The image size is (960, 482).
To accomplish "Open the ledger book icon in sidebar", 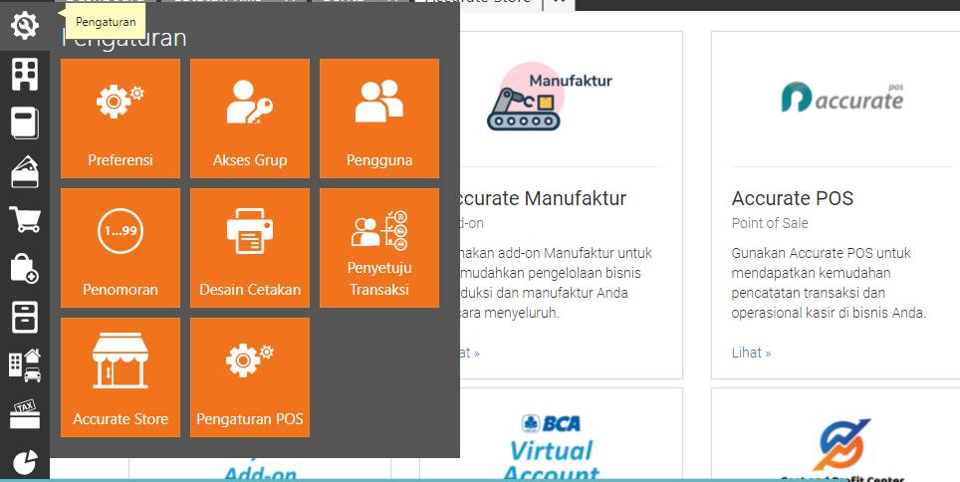I will (x=25, y=122).
